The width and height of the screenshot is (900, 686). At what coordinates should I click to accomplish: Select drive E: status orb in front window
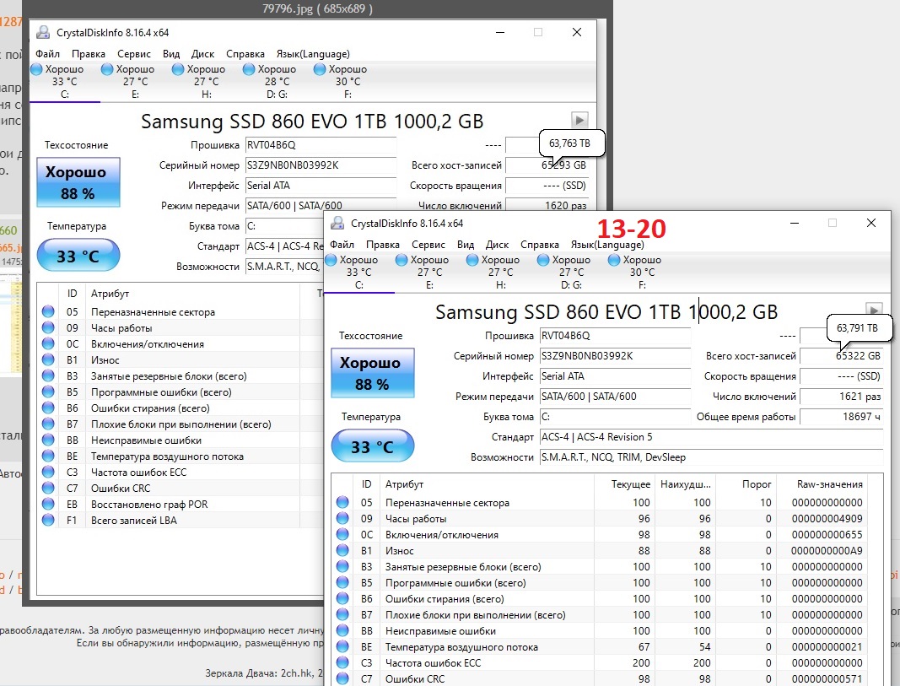[x=401, y=260]
